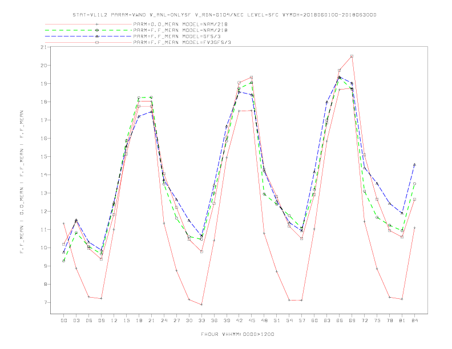The image size is (452, 349).
Task: Click the y-axis tick label 11
Action: tap(43, 229)
